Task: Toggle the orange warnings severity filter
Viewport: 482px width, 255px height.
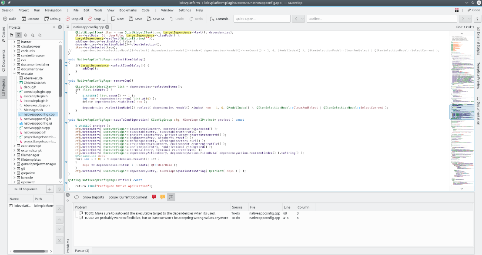Action: point(162,197)
